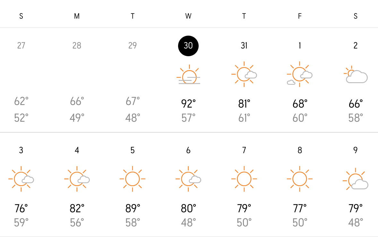Viewport: 378px width, 237px height.
Task: Select the weather icon under date 4
Action: click(x=77, y=179)
